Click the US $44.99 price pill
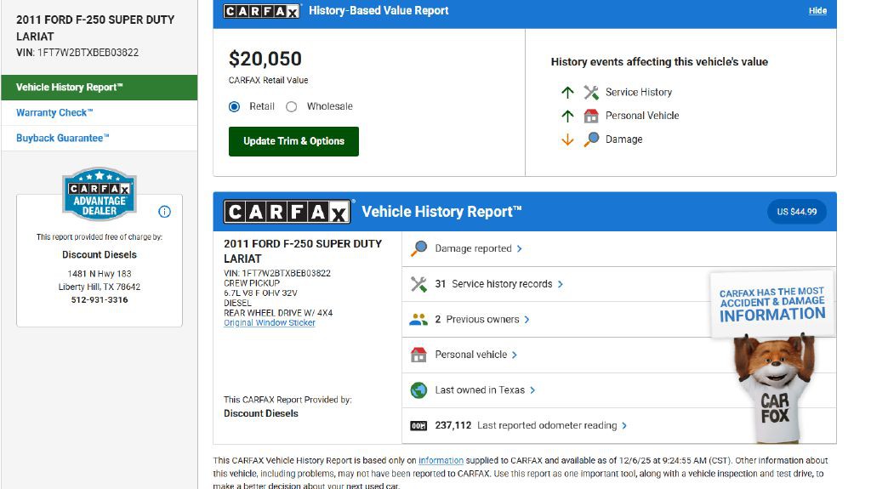This screenshot has width=871, height=489. (797, 212)
